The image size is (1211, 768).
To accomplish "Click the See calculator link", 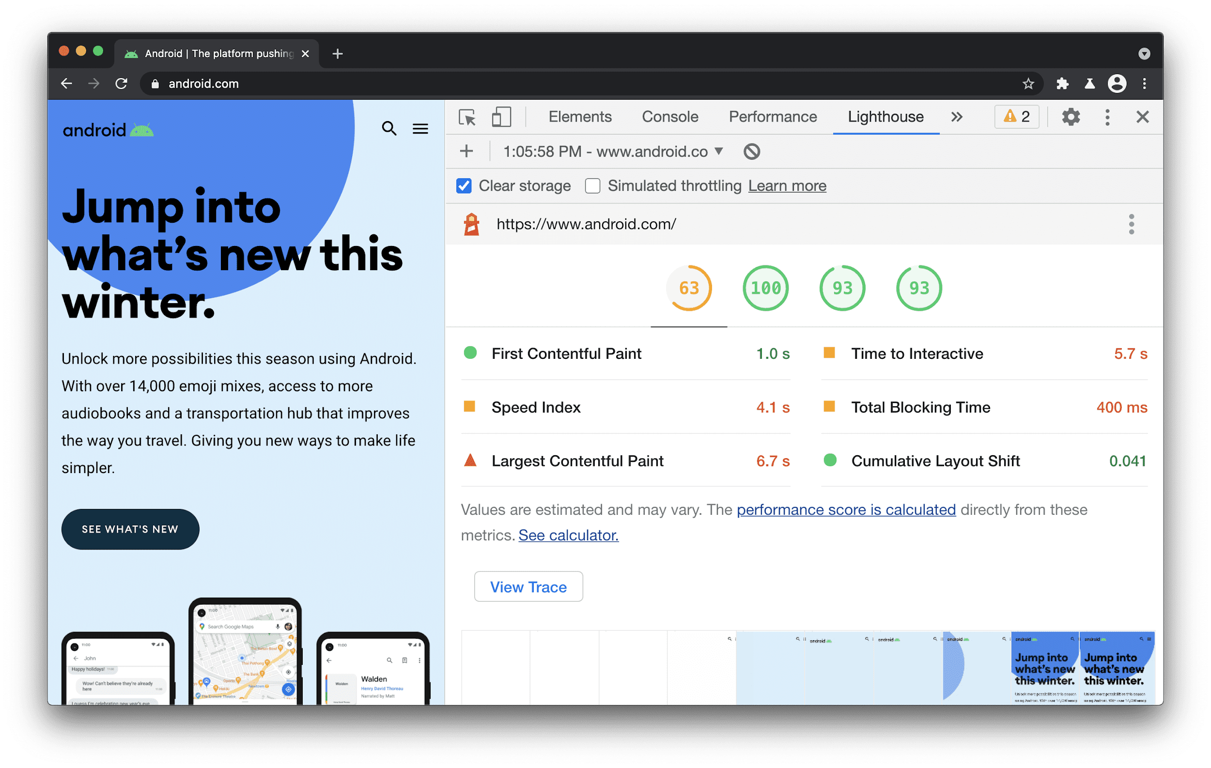I will pos(568,535).
